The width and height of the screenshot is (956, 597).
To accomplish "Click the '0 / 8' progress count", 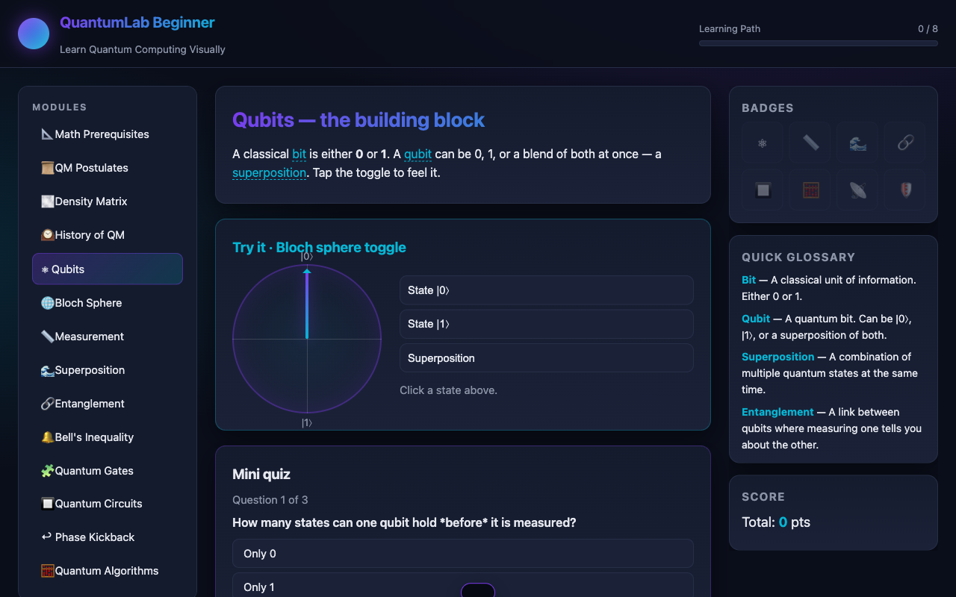I will coord(928,29).
